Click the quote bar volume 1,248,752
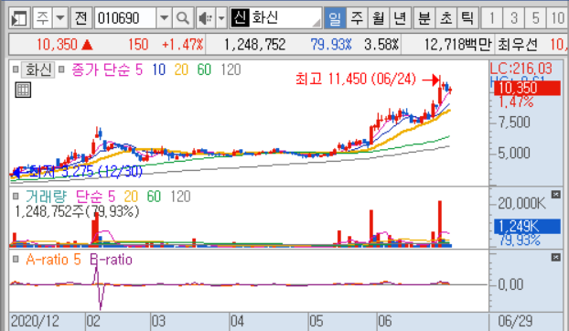The width and height of the screenshot is (569, 331). 254,45
